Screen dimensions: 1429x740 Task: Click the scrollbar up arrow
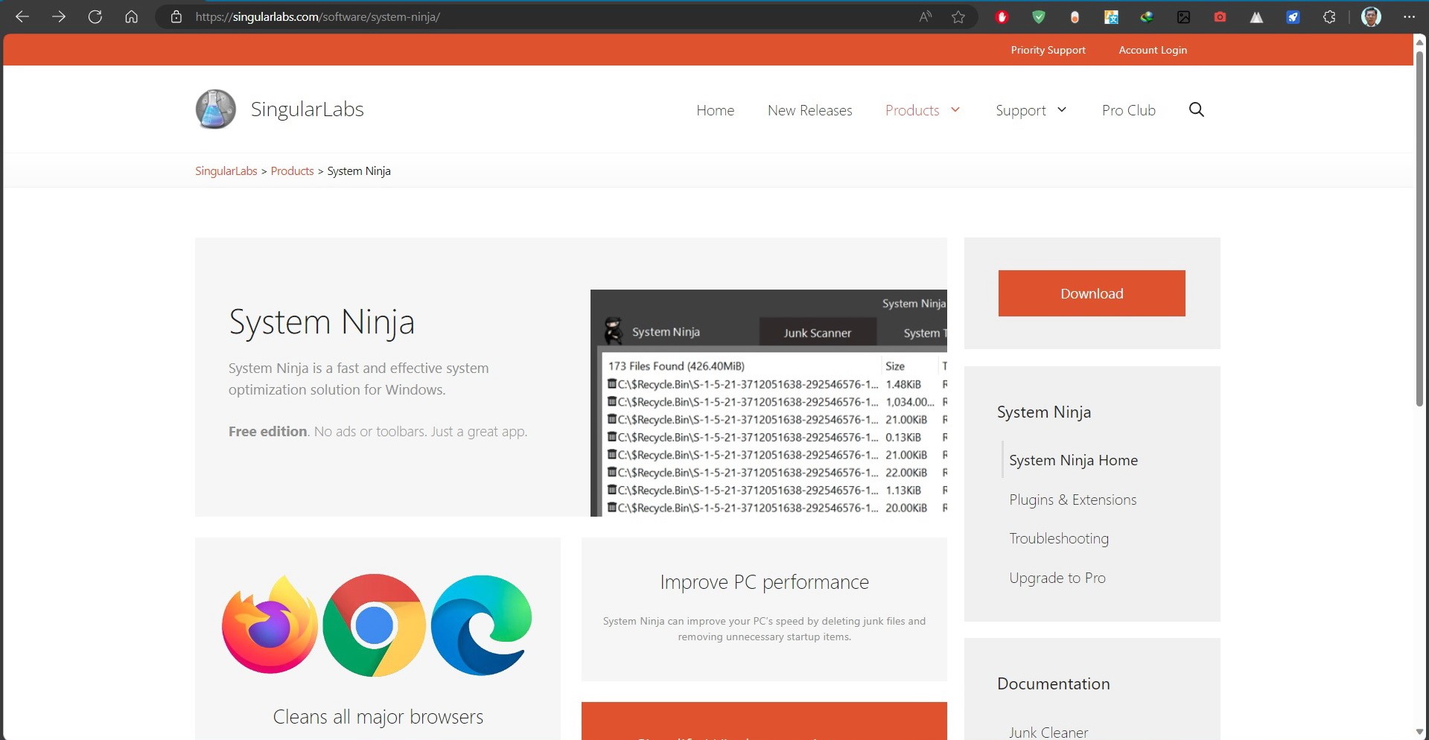pyautogui.click(x=1419, y=42)
